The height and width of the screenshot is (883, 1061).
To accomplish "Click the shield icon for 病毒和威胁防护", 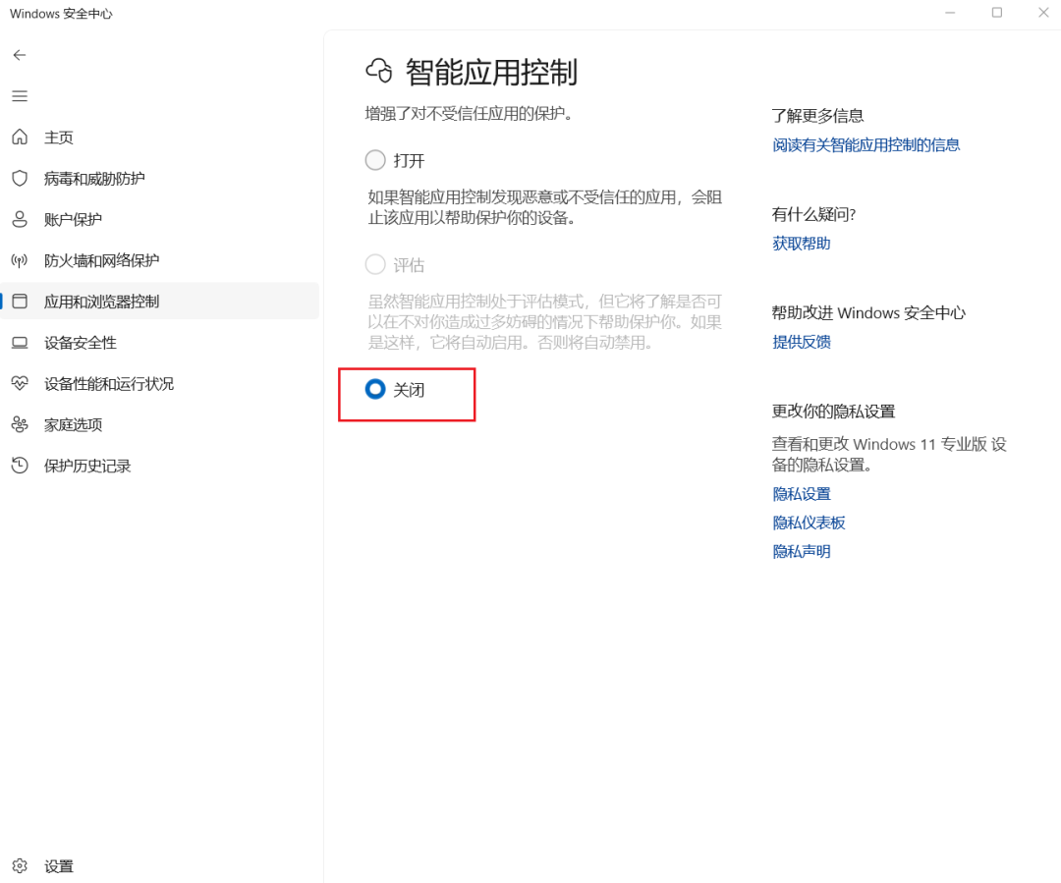I will 20,179.
